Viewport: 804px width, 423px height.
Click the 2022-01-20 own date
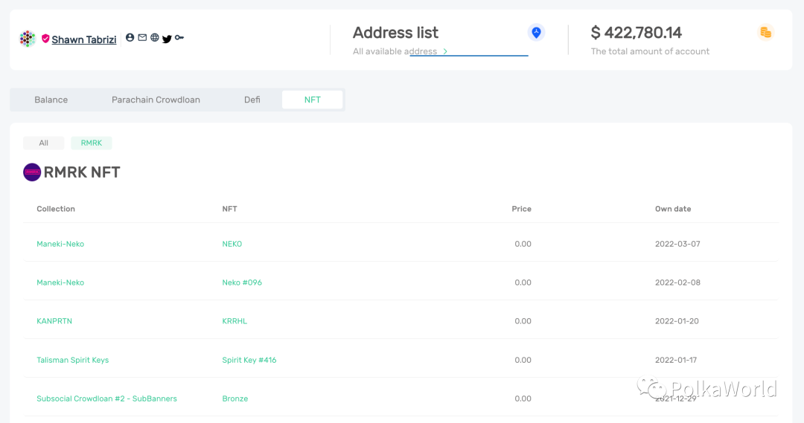(677, 321)
